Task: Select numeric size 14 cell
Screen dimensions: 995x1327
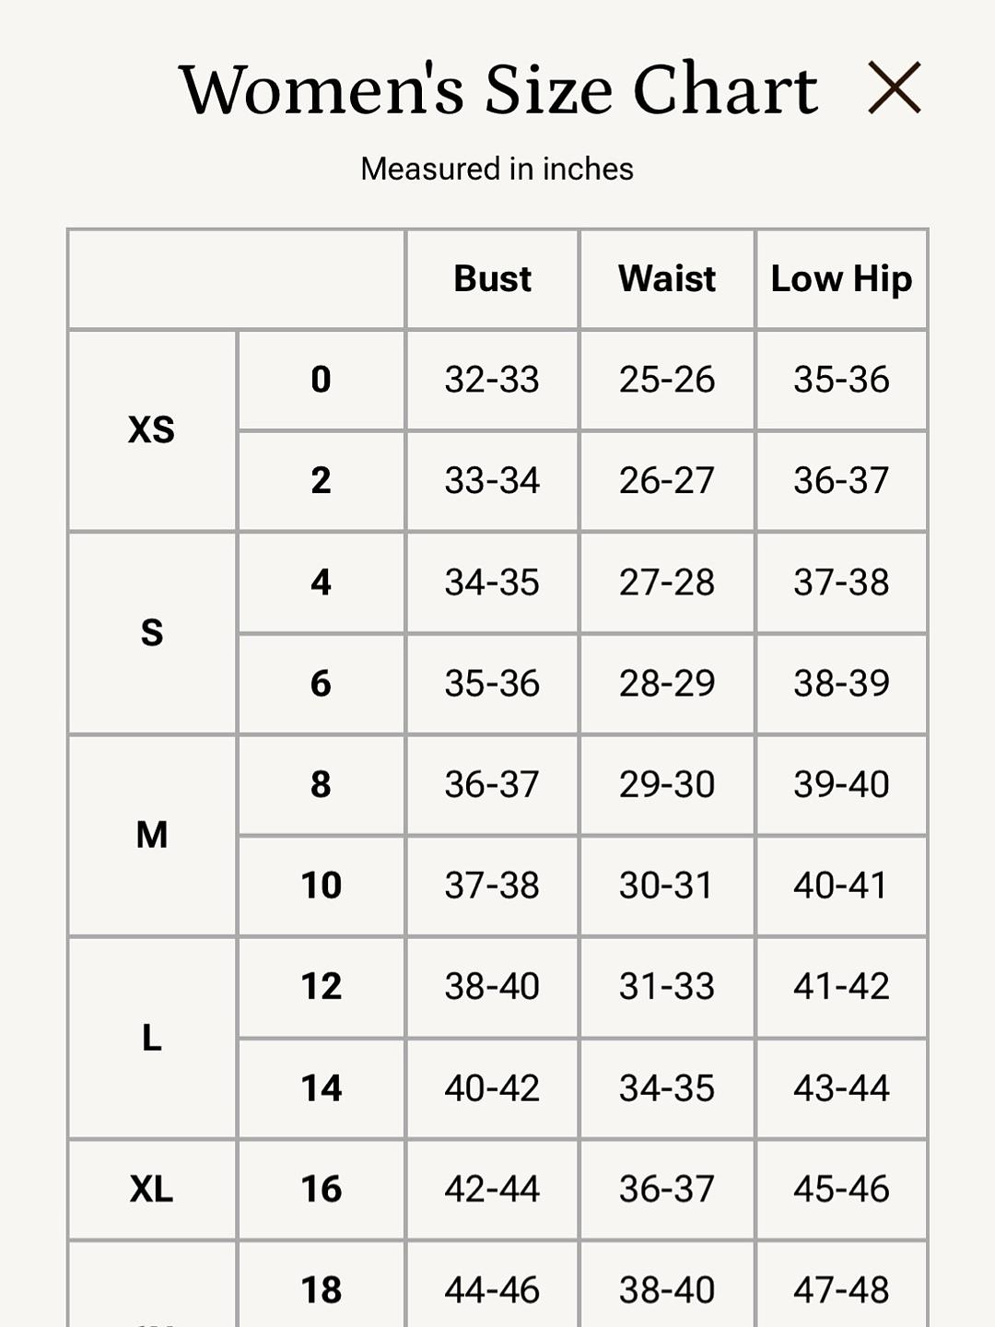Action: coord(321,1088)
